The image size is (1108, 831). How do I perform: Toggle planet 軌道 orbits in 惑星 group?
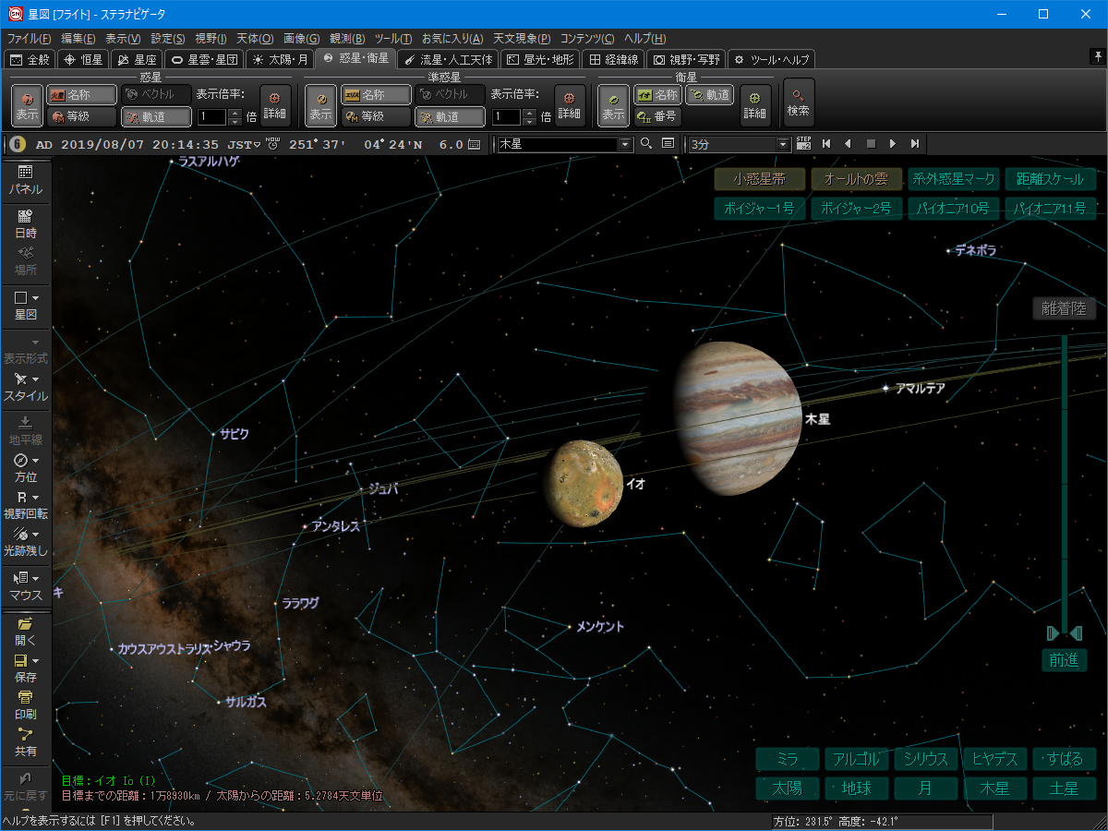(156, 116)
